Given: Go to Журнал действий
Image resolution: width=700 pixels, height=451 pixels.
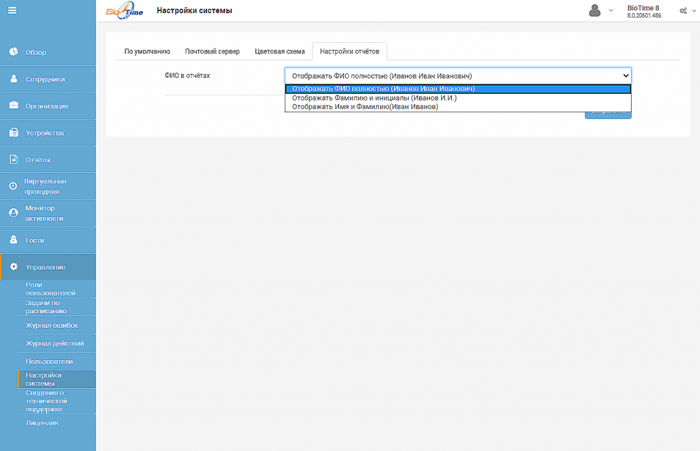Looking at the screenshot, I should [56, 344].
